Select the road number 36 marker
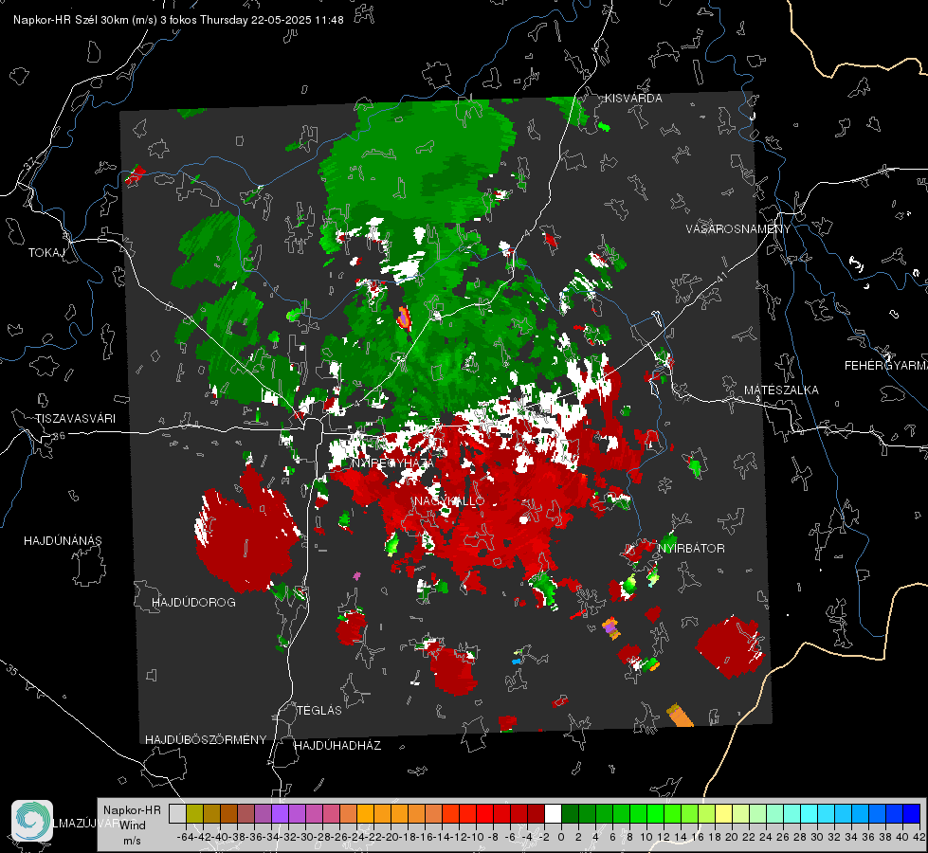 click(59, 436)
